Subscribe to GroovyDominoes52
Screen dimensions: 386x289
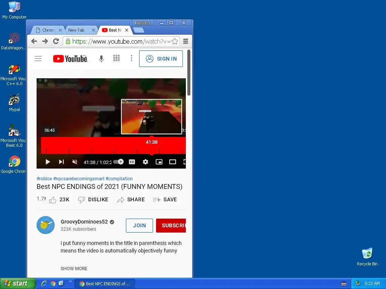pyautogui.click(x=171, y=225)
